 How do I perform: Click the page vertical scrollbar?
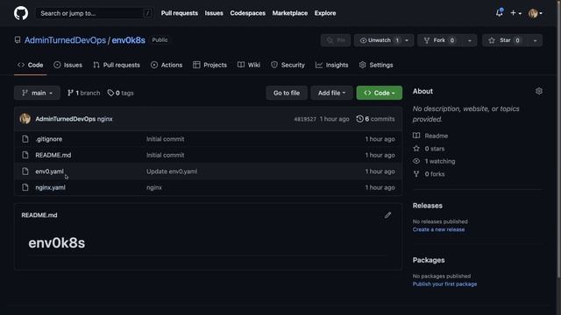pos(559,139)
